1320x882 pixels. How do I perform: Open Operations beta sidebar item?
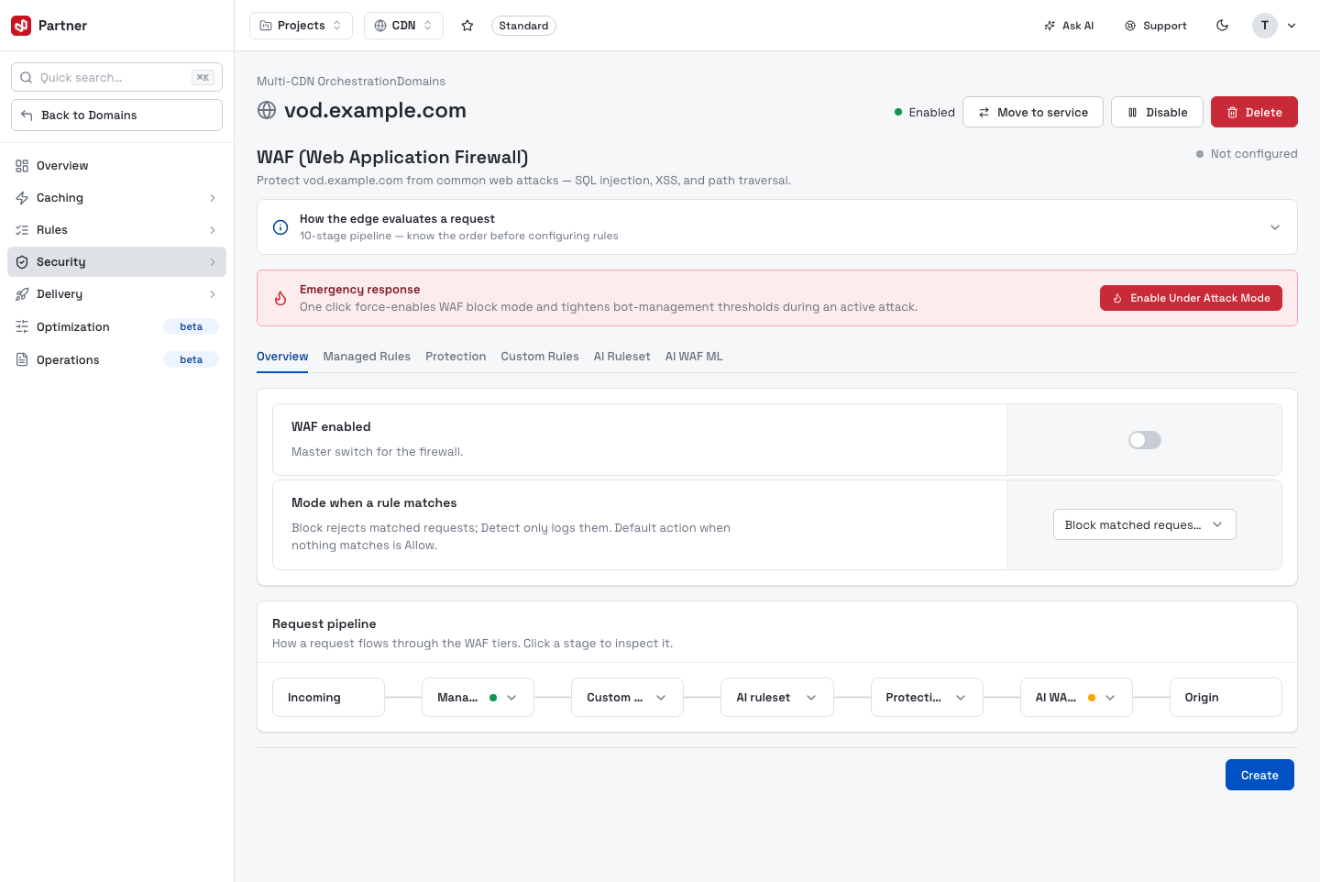(x=116, y=360)
